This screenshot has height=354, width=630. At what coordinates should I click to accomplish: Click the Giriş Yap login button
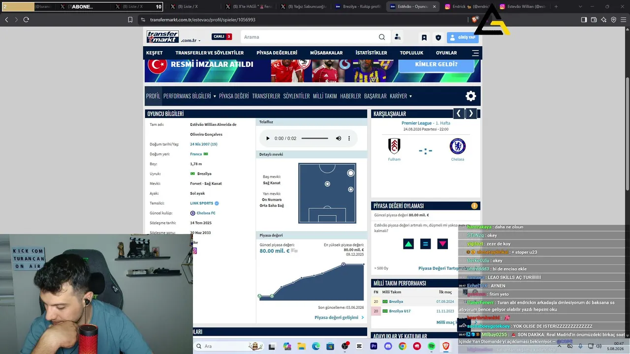tap(463, 37)
